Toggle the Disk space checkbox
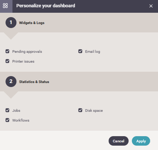158x150 pixels. coord(80,110)
